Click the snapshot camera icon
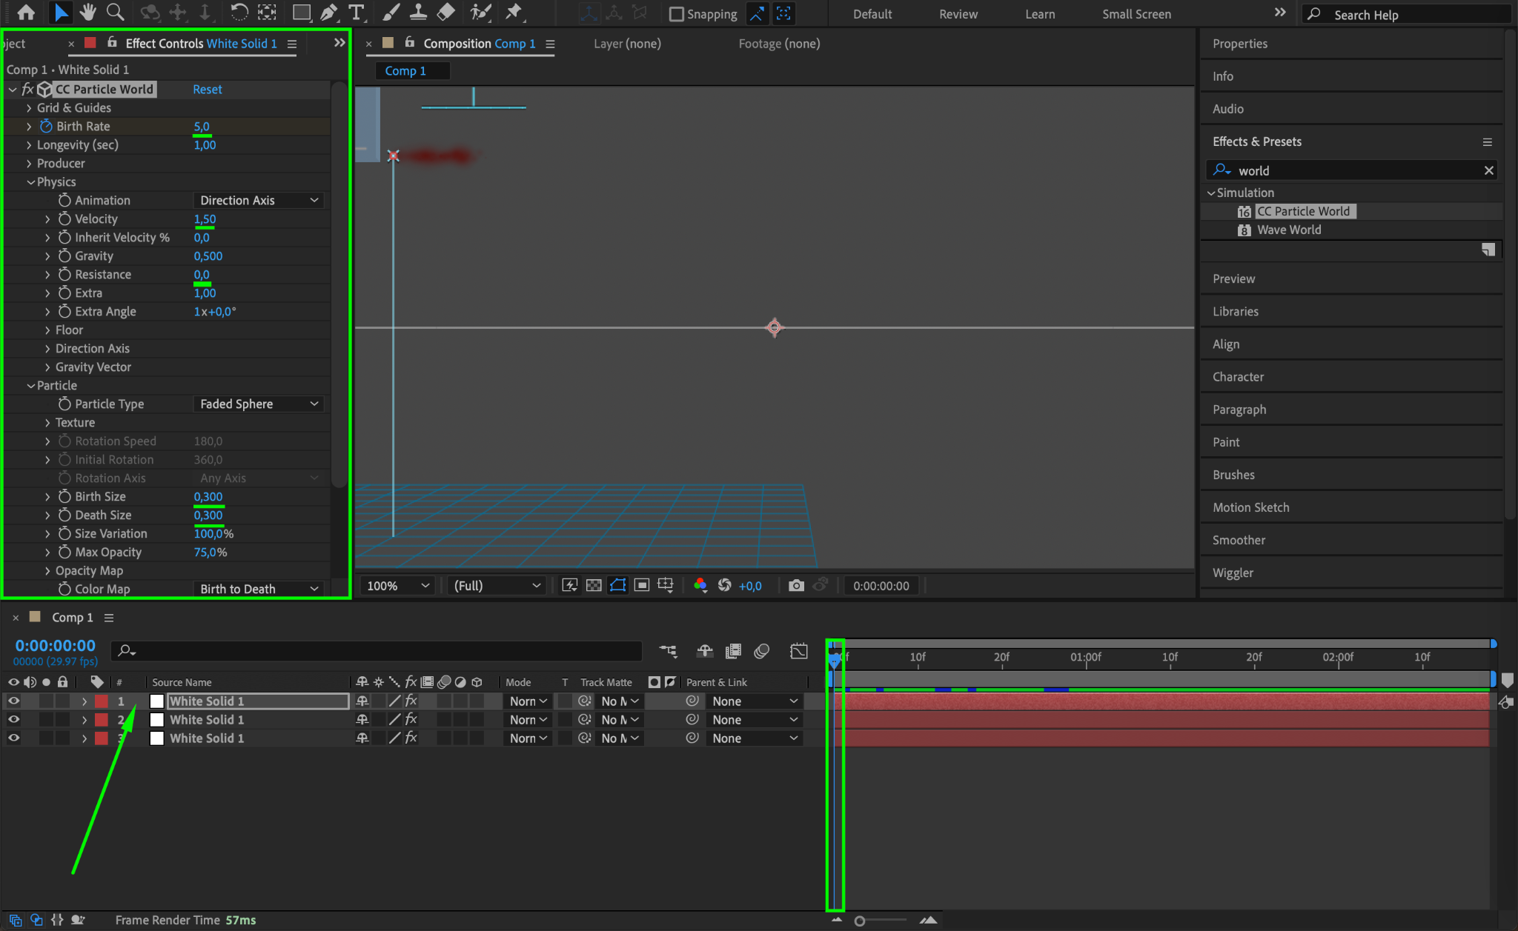The image size is (1518, 931). pyautogui.click(x=796, y=586)
